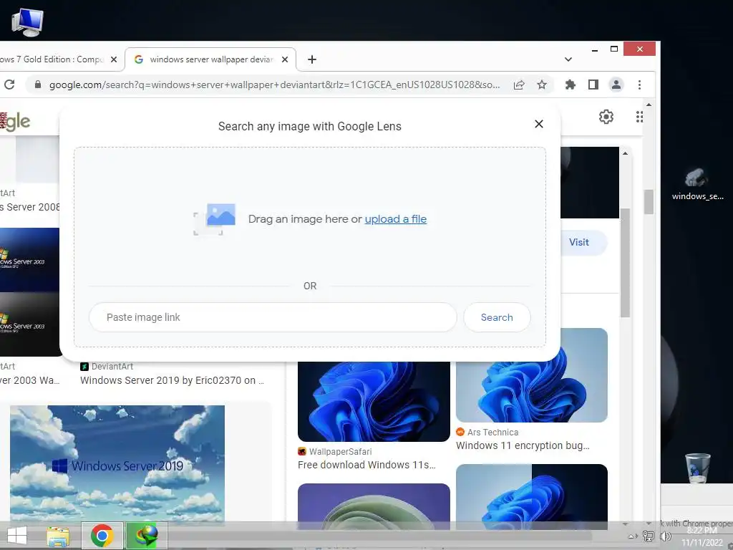
Task: Open a new Chrome tab
Action: (312, 59)
